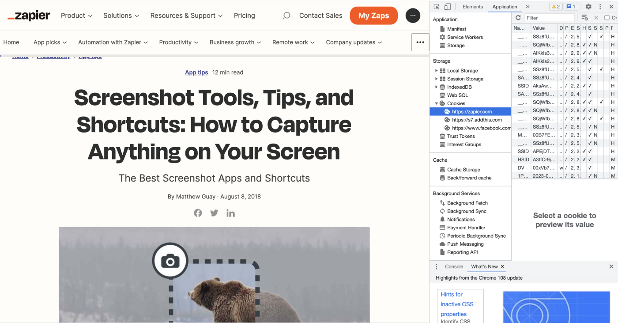Share article via LinkedIn icon
This screenshot has height=323, width=618.
pyautogui.click(x=230, y=213)
